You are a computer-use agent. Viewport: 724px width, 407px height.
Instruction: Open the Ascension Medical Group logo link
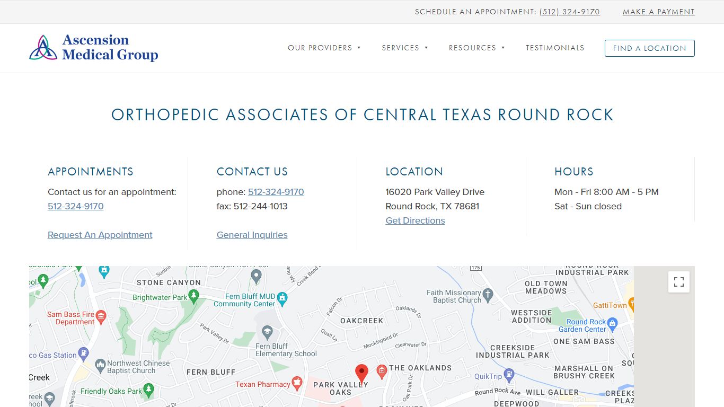(x=94, y=48)
